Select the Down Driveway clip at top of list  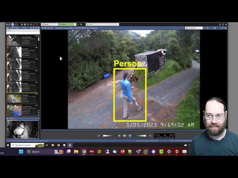[x=22, y=40]
